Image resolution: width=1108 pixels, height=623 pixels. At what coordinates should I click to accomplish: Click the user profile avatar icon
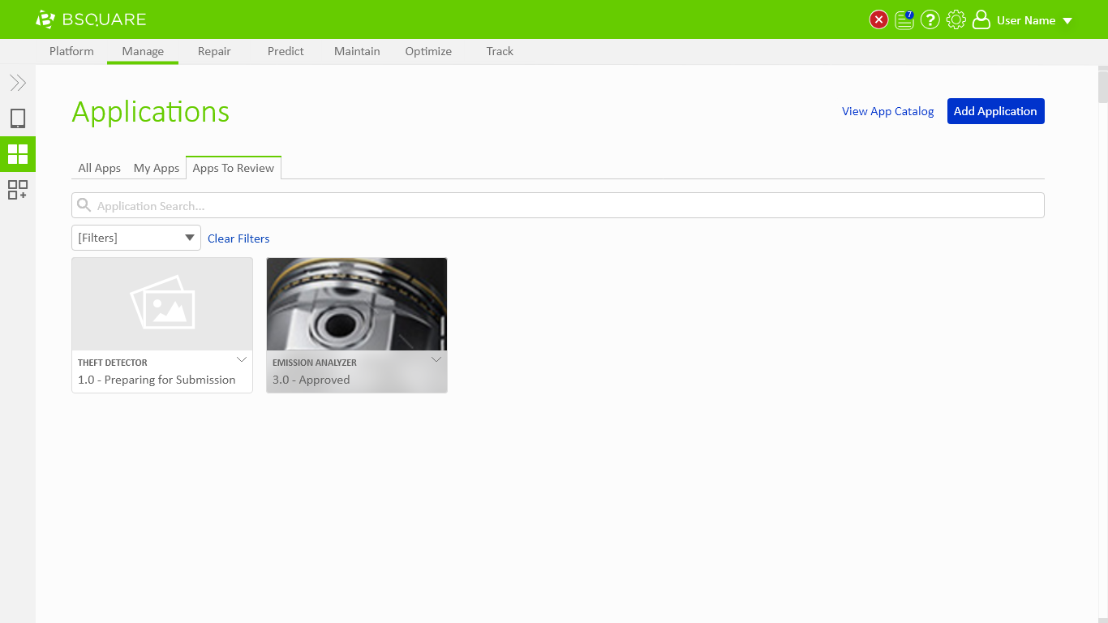pos(981,20)
